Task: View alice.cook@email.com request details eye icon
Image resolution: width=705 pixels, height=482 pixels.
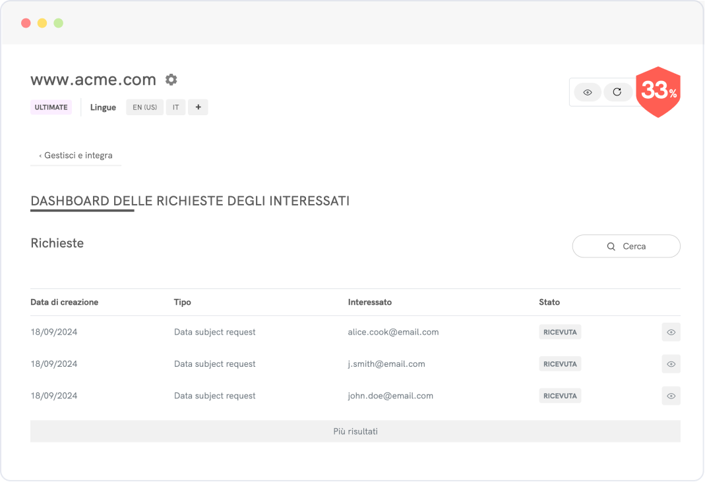Action: (x=671, y=333)
